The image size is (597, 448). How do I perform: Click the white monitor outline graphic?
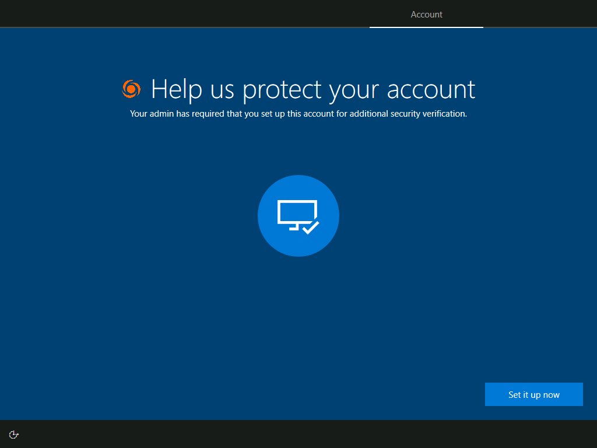pyautogui.click(x=296, y=211)
